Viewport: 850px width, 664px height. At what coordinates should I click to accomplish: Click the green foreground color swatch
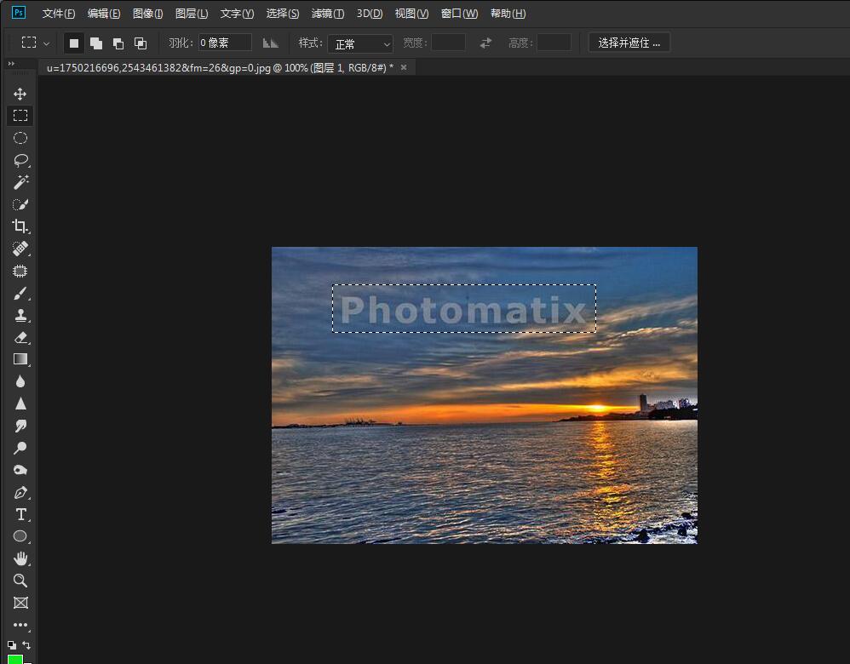tap(14, 659)
